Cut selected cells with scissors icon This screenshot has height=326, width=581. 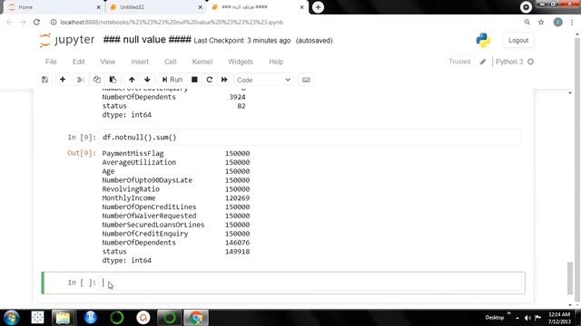tap(81, 80)
